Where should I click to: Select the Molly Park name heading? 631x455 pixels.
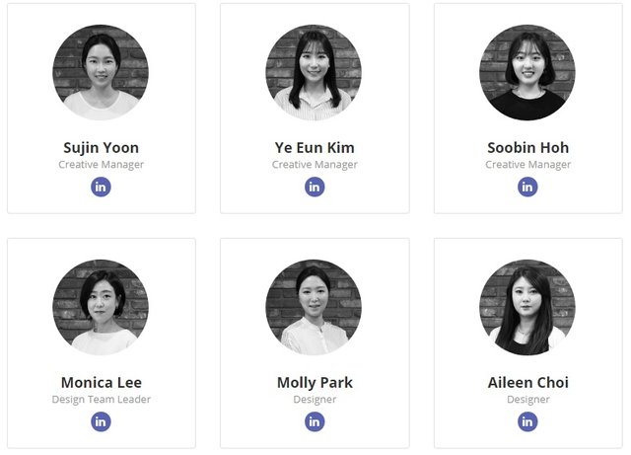pyautogui.click(x=315, y=382)
